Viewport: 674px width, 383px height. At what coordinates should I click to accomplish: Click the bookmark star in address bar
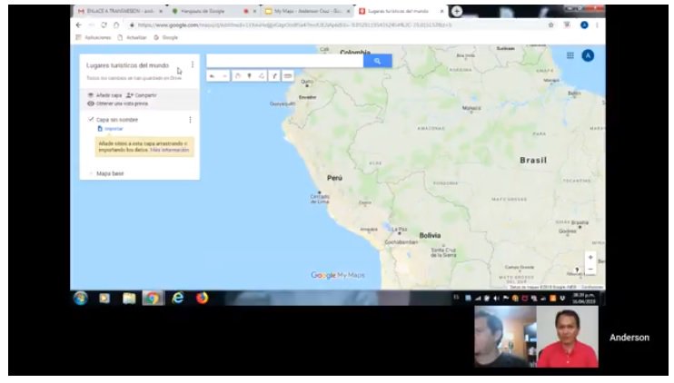point(550,25)
